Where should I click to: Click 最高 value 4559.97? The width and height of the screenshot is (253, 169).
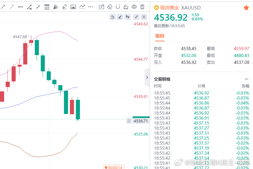click(241, 49)
